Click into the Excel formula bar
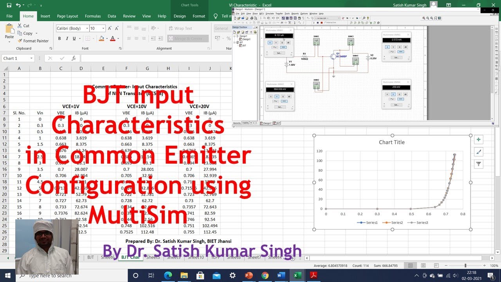Screen dimensions: 501x282 157,58
